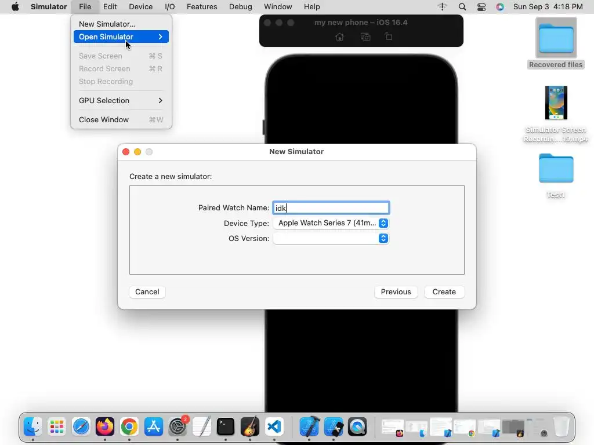Open the OS Version dropdown
594x445 pixels.
tap(331, 238)
